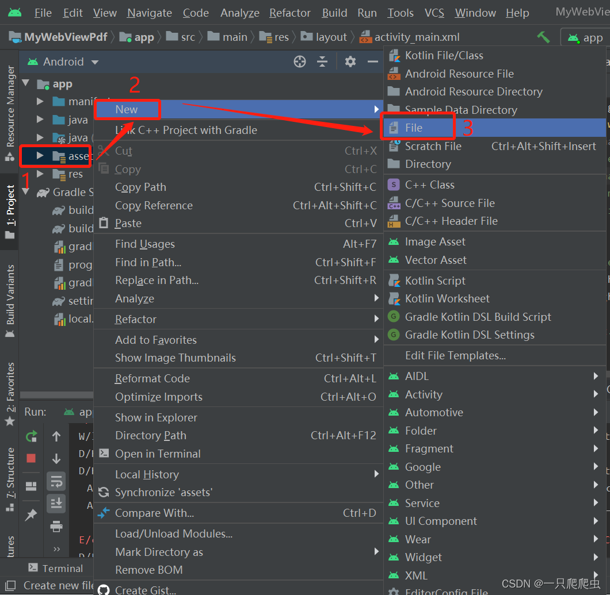
Task: Click the Paste entry in the context menu
Action: pos(238,224)
